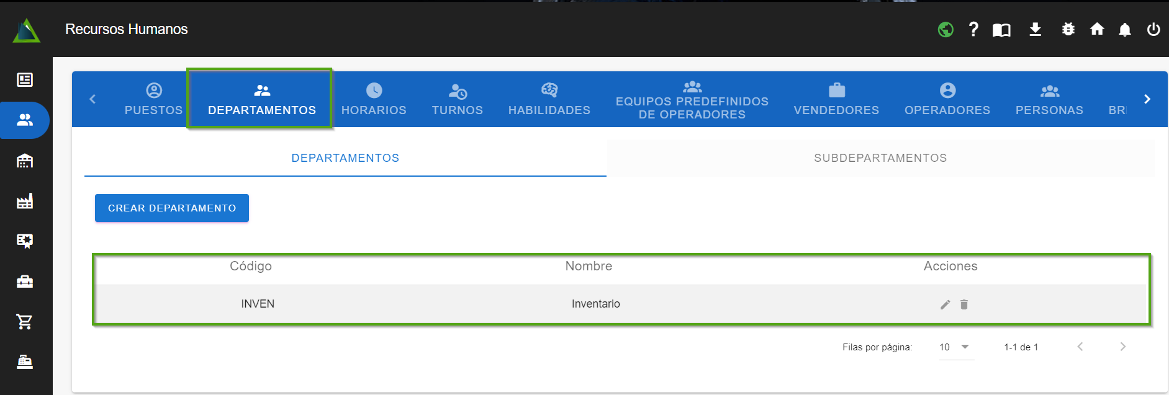Click the pencil edit icon for Inventario
Image resolution: width=1169 pixels, height=395 pixels.
[x=945, y=304]
